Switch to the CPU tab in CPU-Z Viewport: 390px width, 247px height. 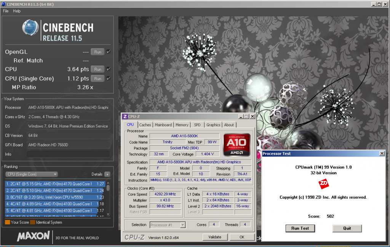tap(130, 125)
